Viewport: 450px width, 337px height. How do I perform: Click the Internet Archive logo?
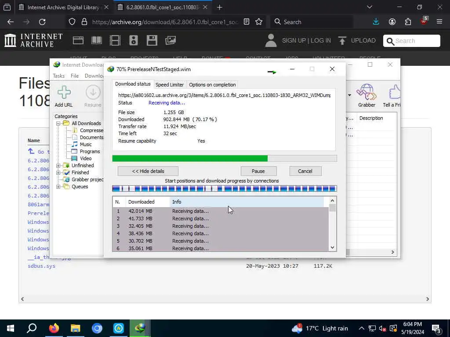point(33,40)
